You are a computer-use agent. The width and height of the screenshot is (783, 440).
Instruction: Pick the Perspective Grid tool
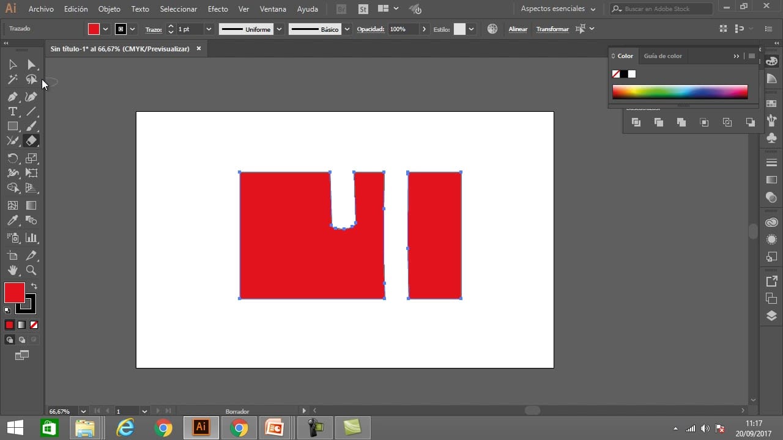(31, 188)
